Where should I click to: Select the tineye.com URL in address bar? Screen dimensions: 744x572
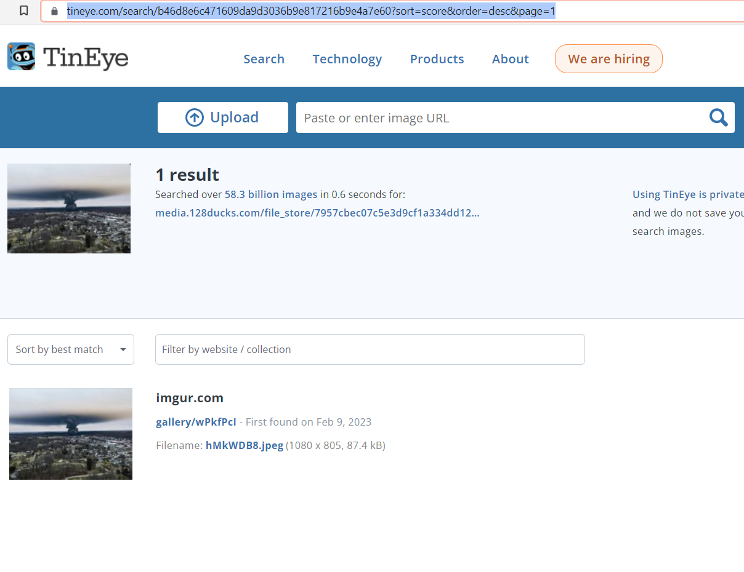pyautogui.click(x=311, y=11)
